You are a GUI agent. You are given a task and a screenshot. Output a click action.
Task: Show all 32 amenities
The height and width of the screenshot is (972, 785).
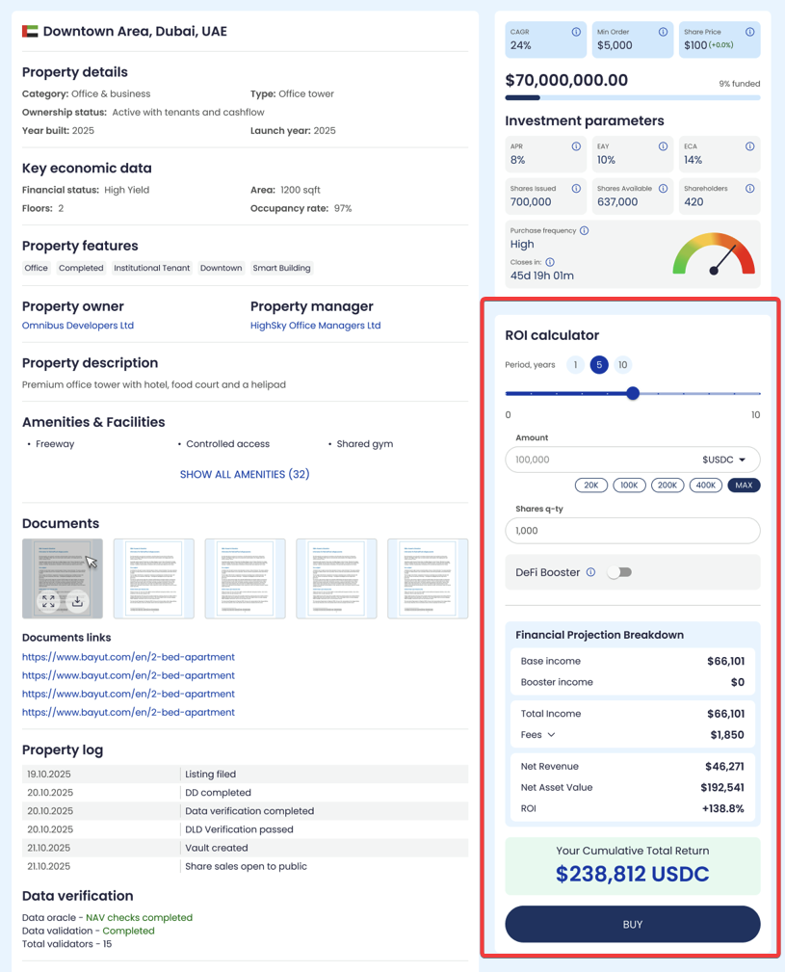pos(245,474)
